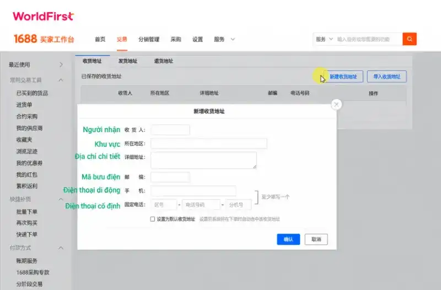Click the 新建收货地址 button
441x290 pixels.
tap(343, 76)
